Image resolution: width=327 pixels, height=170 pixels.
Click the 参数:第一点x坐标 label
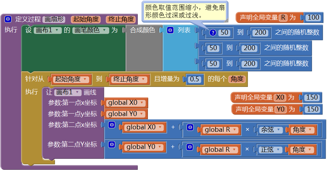[73, 103]
